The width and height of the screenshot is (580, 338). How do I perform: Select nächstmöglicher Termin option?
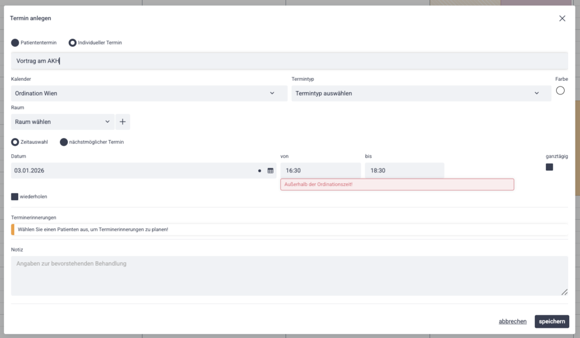(64, 142)
